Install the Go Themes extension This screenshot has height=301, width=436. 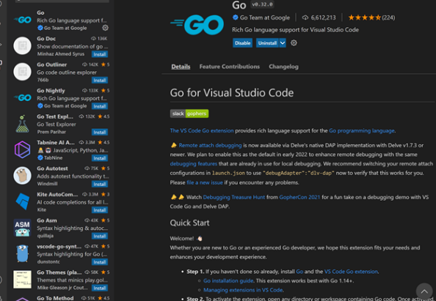(100, 289)
